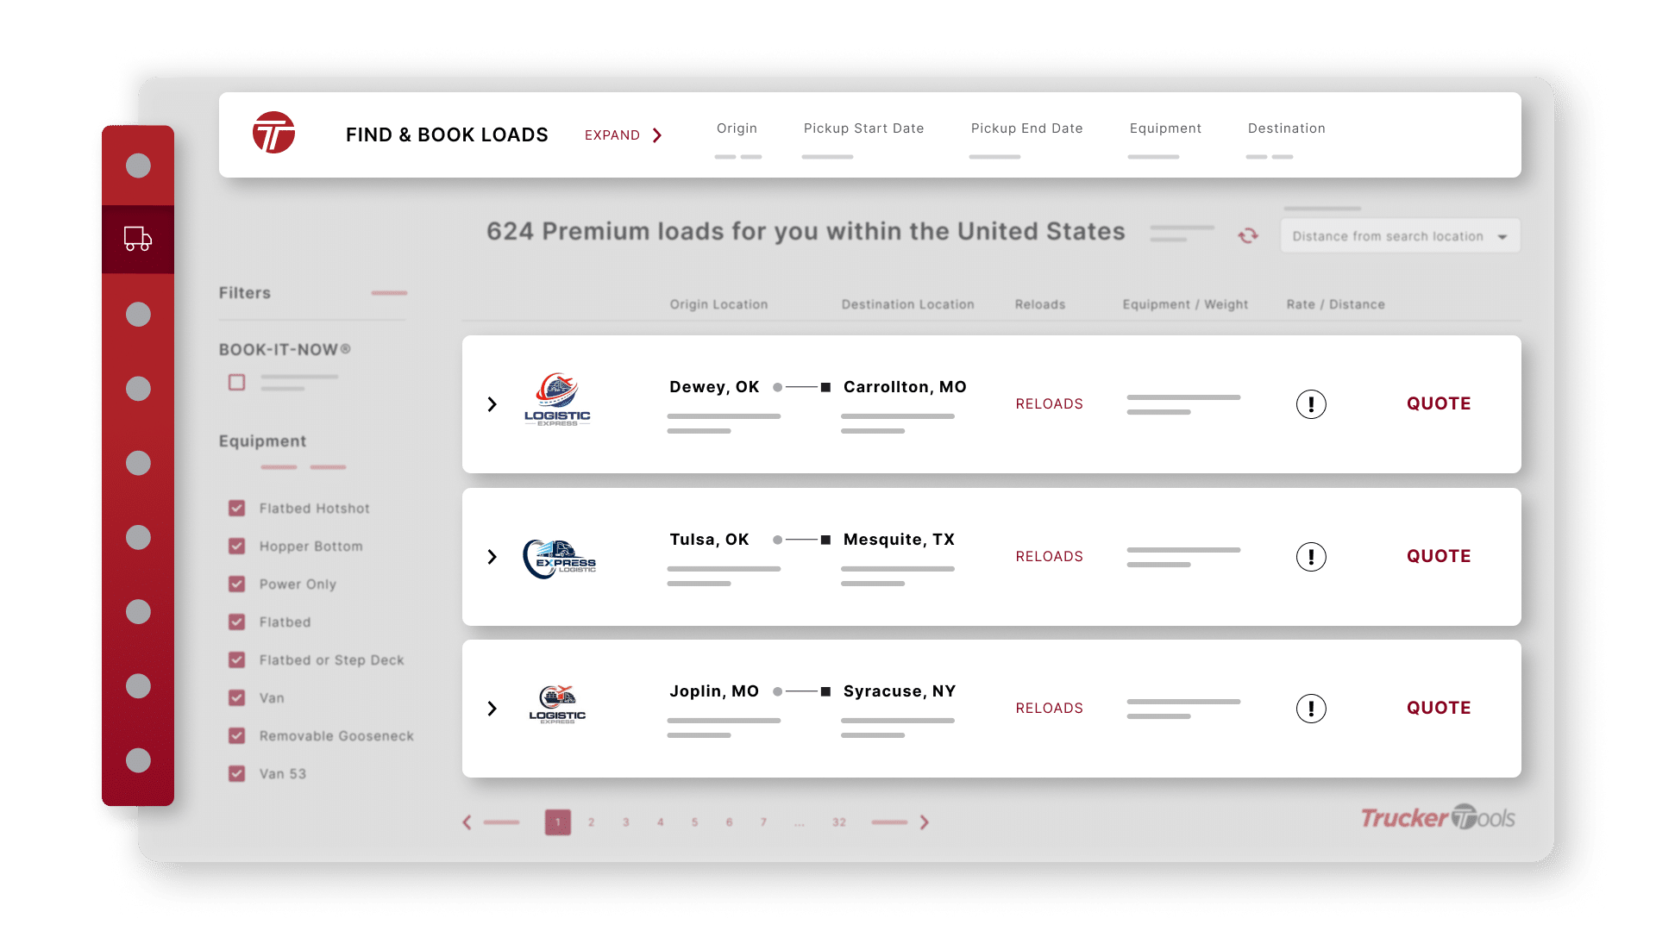Click the Trucker Tools logo in the header
The height and width of the screenshot is (931, 1656).
[x=274, y=131]
